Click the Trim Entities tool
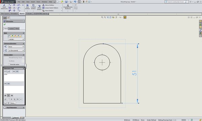This screenshot has width=202, height=121. click(28, 7)
